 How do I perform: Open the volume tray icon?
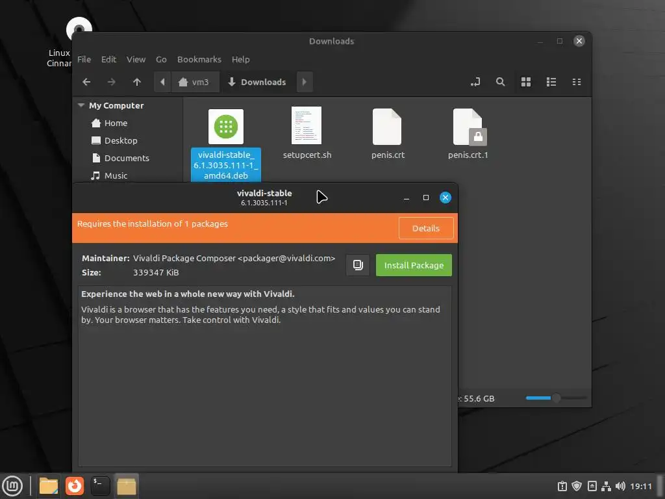pyautogui.click(x=620, y=486)
